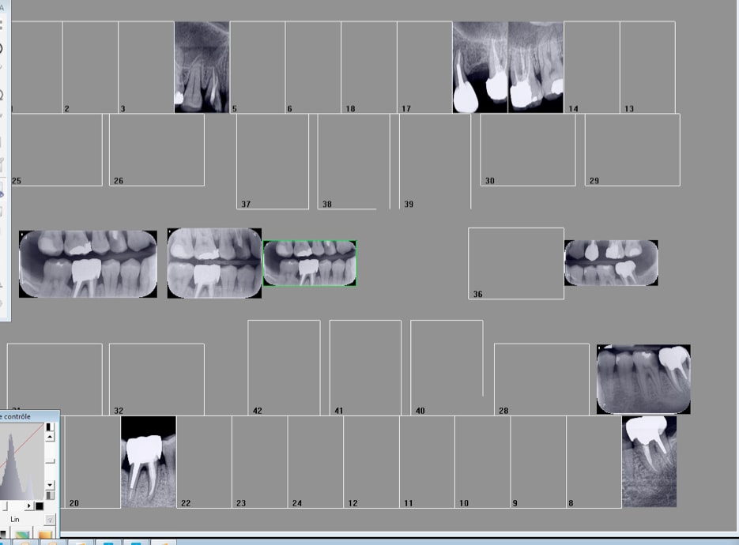This screenshot has height=545, width=739.
Task: Click empty image slot 30
Action: point(527,149)
